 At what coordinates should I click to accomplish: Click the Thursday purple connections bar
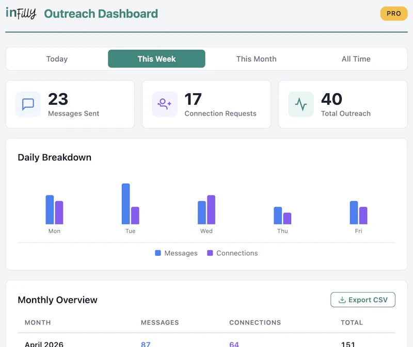click(x=287, y=218)
